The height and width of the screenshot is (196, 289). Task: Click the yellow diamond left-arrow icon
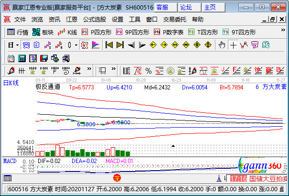153,45
